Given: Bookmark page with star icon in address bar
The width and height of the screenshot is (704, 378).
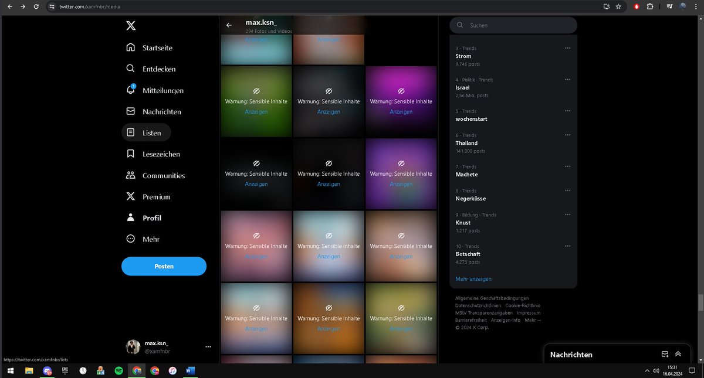Looking at the screenshot, I should tap(618, 6).
